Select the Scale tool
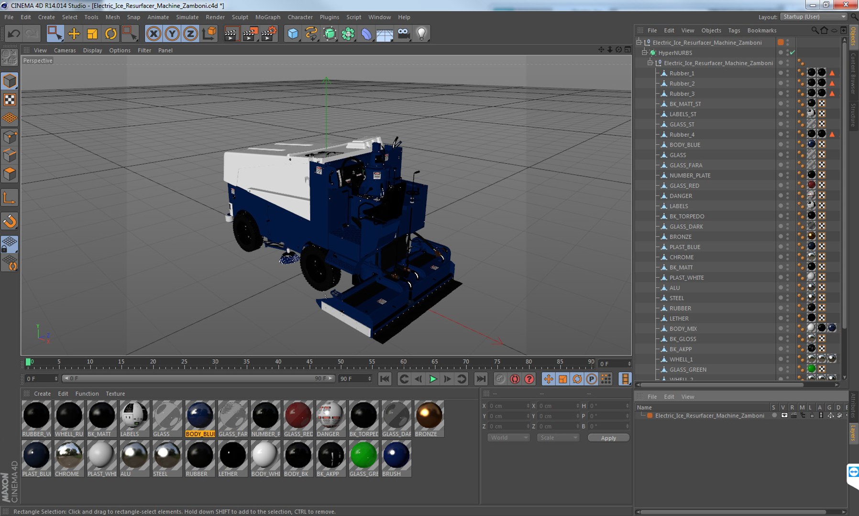Image resolution: width=859 pixels, height=516 pixels. tap(92, 33)
